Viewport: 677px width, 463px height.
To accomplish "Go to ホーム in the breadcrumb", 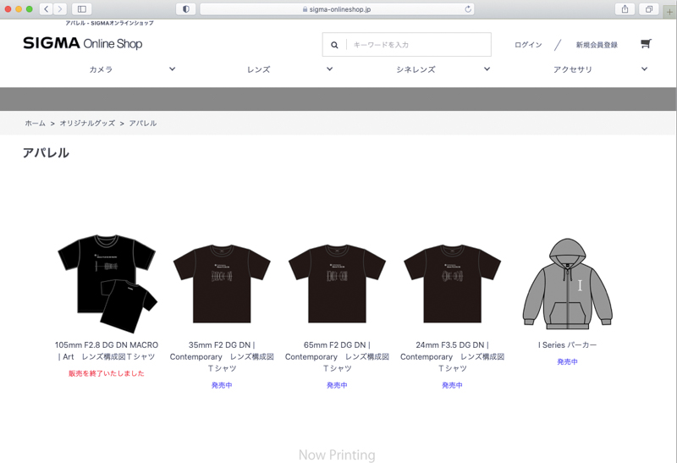I will point(35,123).
